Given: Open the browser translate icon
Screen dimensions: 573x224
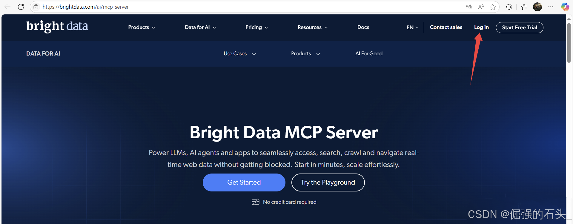Looking at the screenshot, I should 469,7.
